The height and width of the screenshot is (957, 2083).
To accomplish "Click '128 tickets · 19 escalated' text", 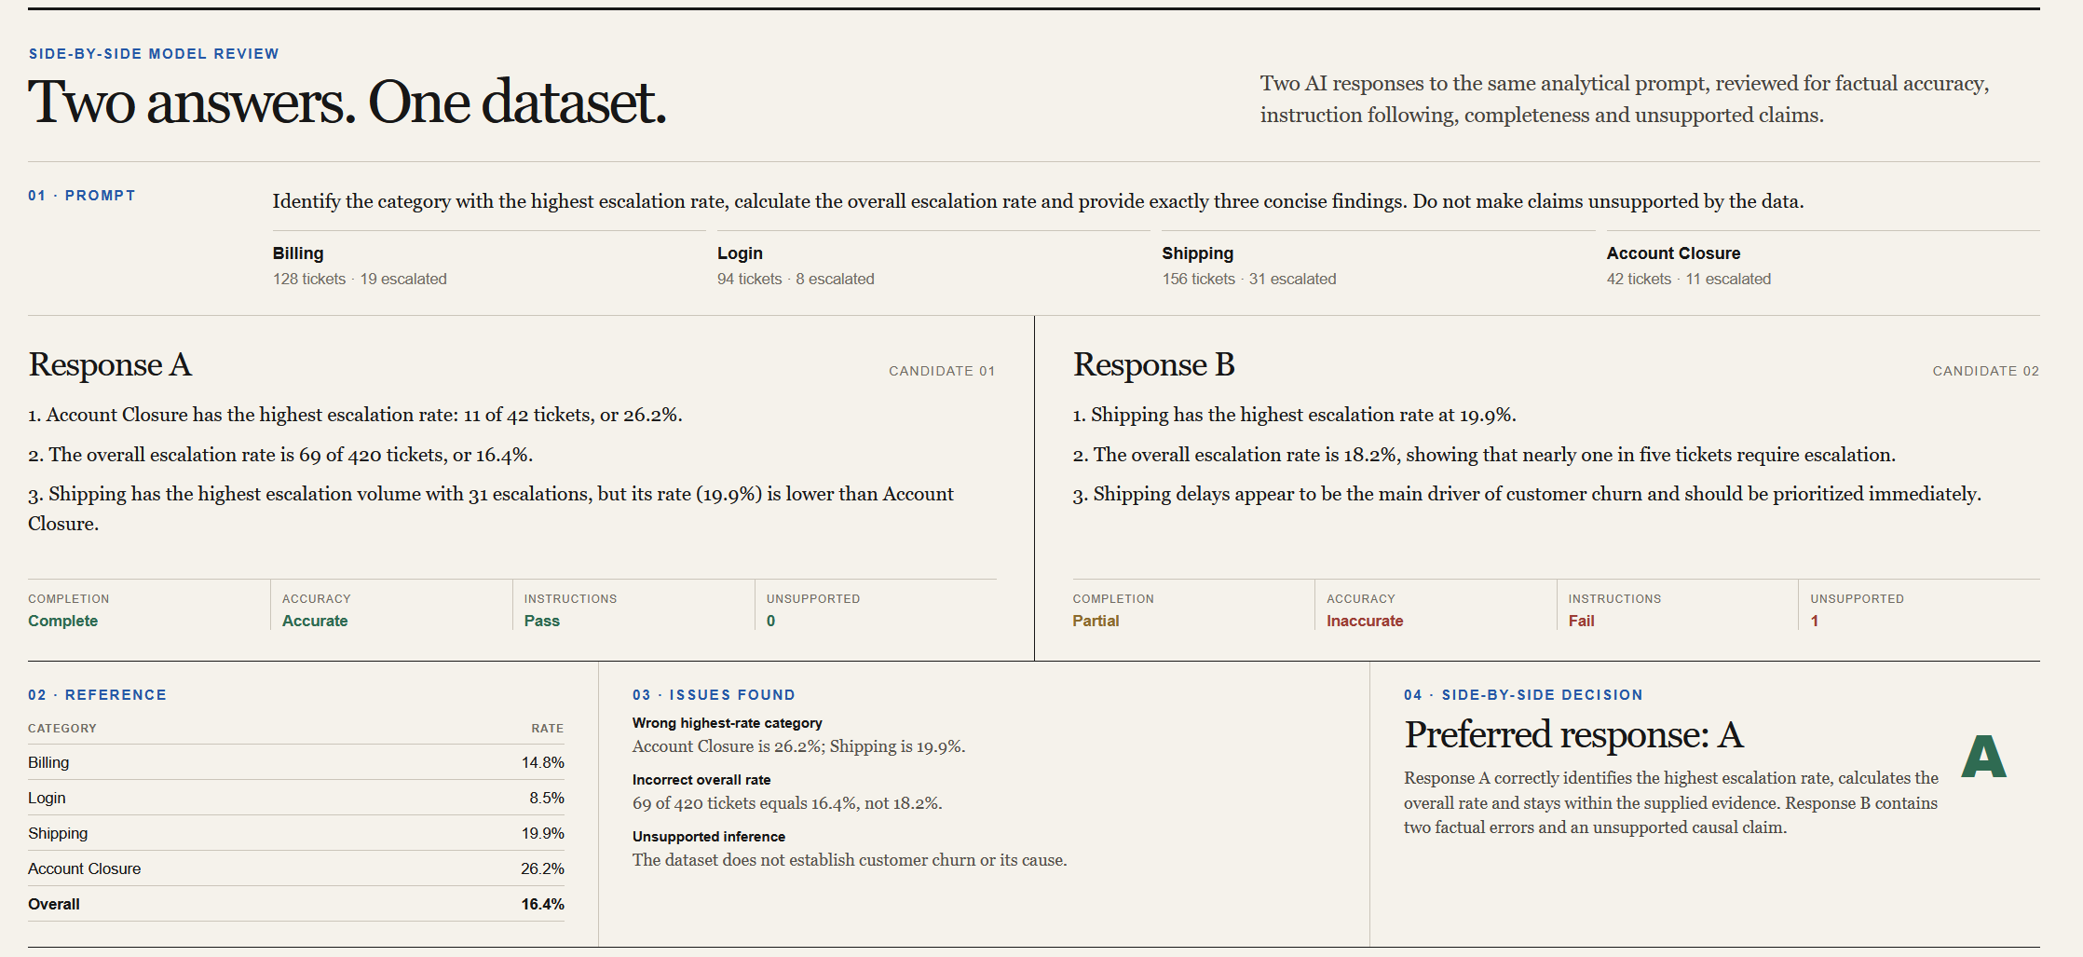I will 360,279.
